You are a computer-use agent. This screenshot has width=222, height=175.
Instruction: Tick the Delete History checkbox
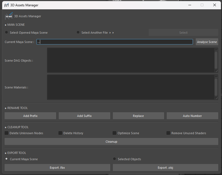[x=60, y=133]
